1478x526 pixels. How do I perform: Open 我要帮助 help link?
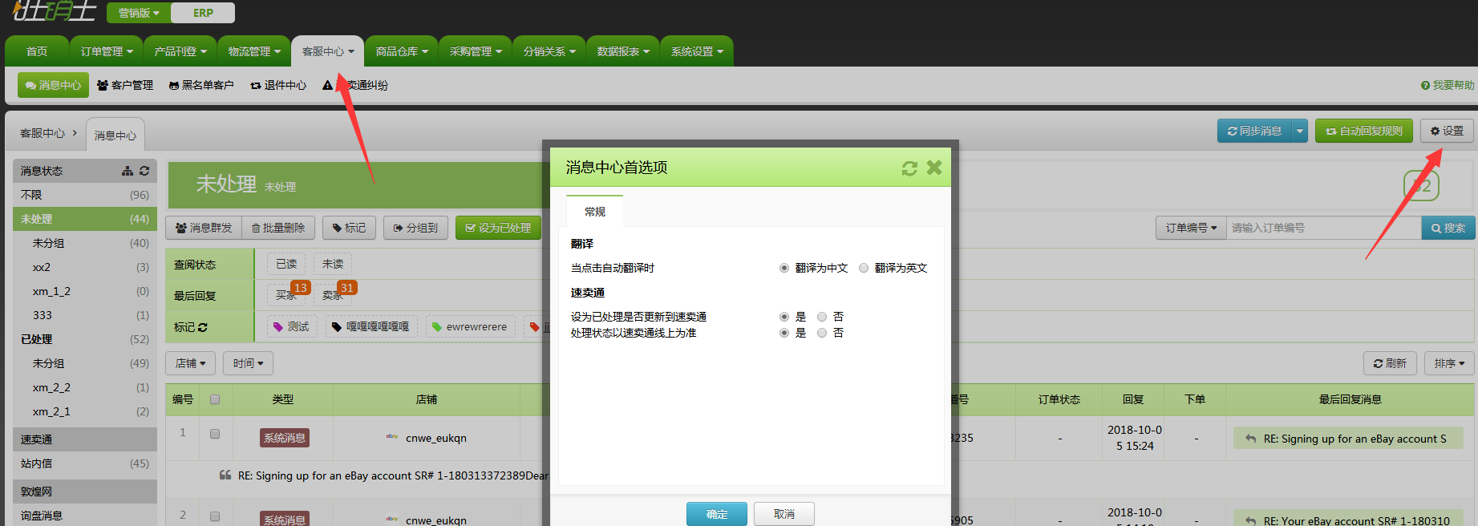[x=1448, y=85]
